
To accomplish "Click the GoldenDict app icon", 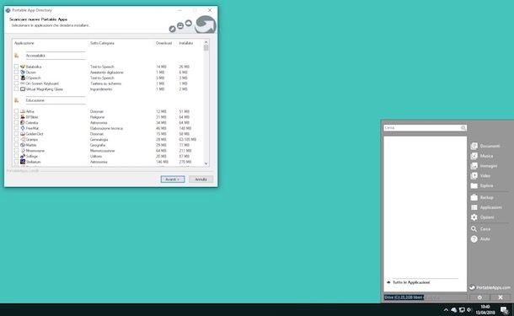I will (23, 134).
